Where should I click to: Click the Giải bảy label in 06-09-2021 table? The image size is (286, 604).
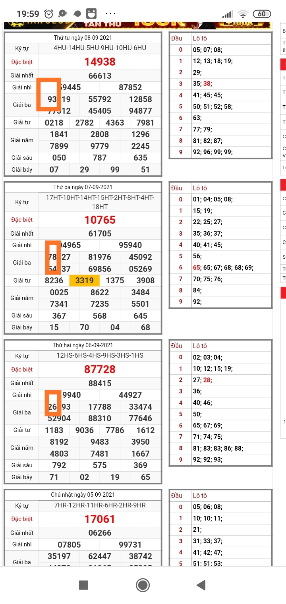coord(22,477)
